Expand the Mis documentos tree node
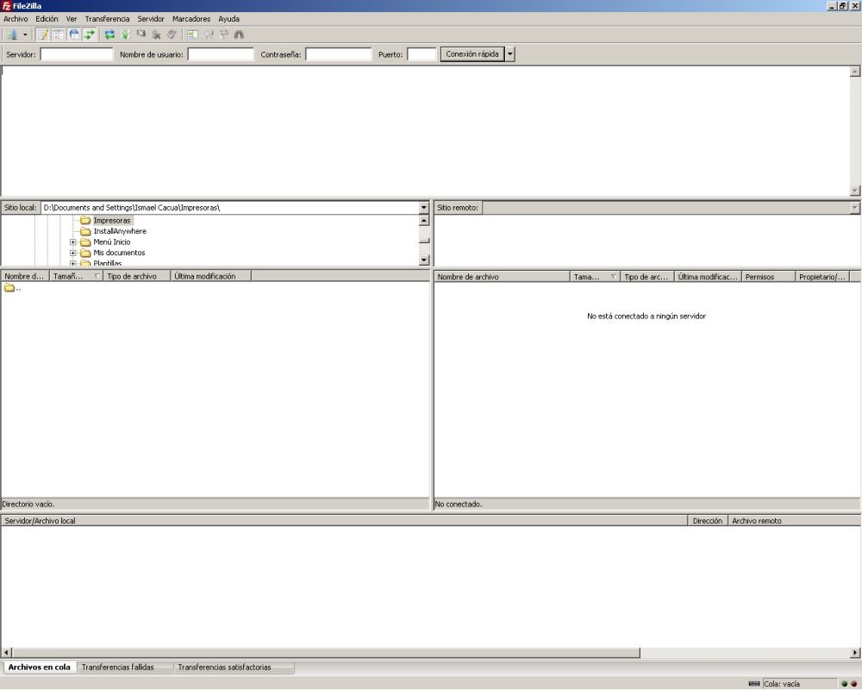The width and height of the screenshot is (862, 690). [73, 253]
